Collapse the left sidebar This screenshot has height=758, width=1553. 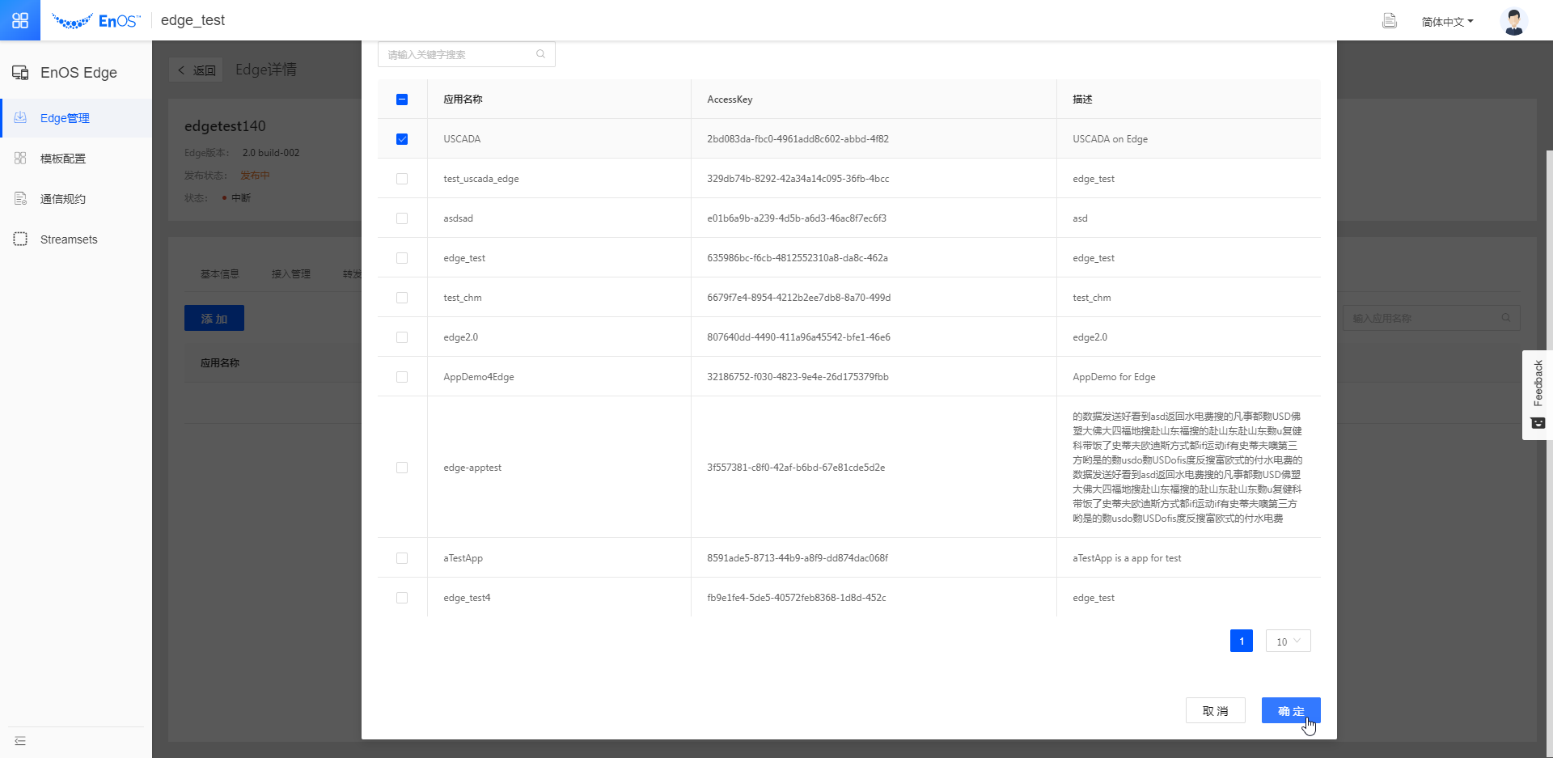20,740
